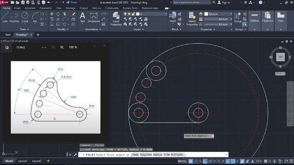
Task: Zoom in on 17.PNG viewer
Action: (62, 48)
